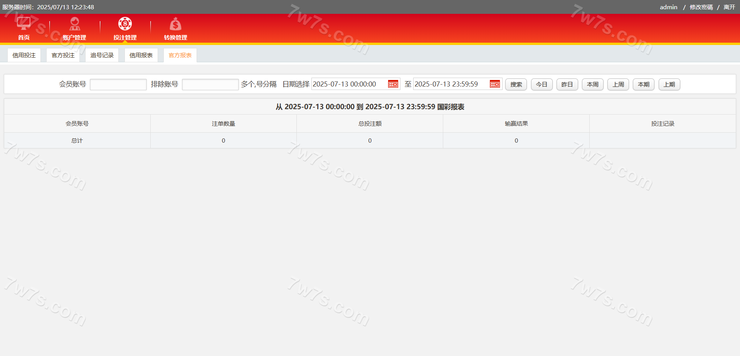Log out via 离开 link
The image size is (740, 356).
click(729, 7)
